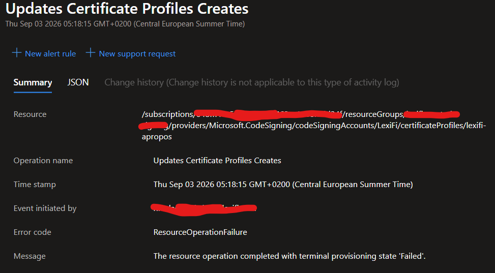The image size is (495, 273).
Task: Open the New support request link text
Action: (x=137, y=54)
